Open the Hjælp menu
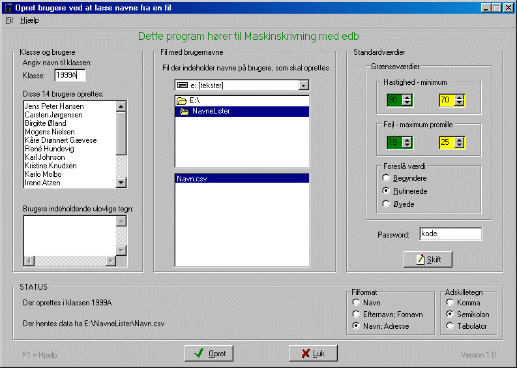517x368 pixels. [x=29, y=20]
